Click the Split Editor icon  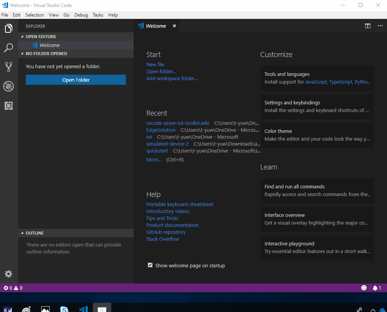[x=368, y=26]
